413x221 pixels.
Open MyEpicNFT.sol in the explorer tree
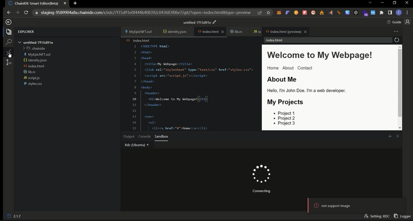pos(39,54)
